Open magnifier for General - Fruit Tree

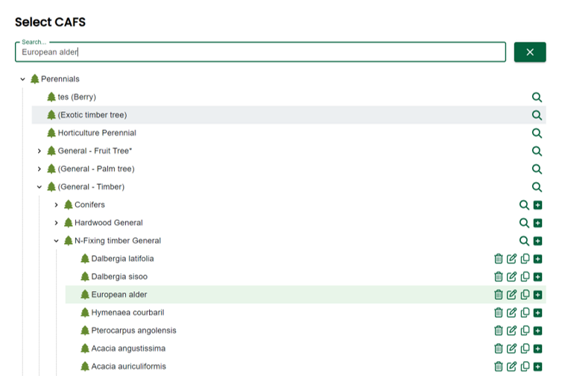click(537, 151)
